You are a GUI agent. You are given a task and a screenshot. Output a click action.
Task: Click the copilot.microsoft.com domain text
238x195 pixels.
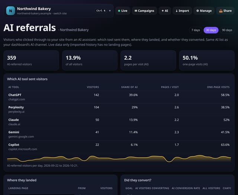[x=23, y=149]
